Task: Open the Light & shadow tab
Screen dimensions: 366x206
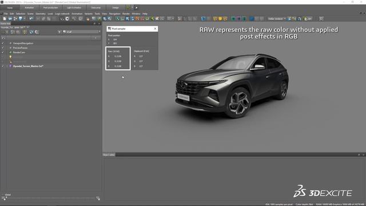Action: point(74,7)
